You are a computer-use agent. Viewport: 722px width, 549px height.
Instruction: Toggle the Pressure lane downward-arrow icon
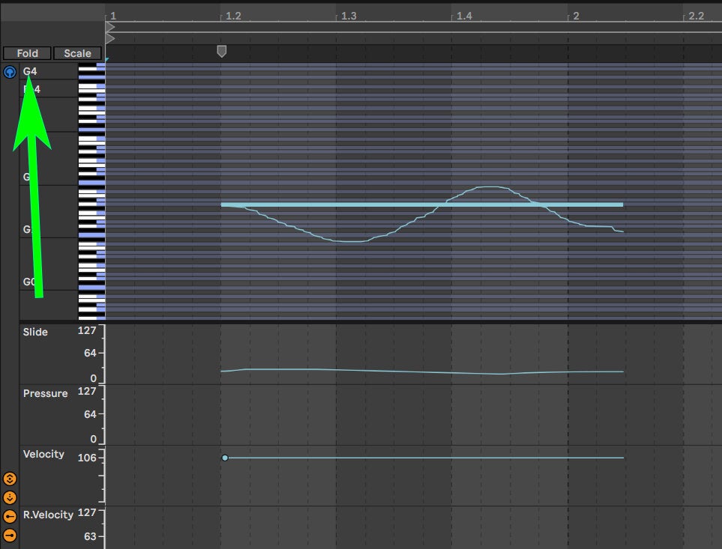[10, 497]
